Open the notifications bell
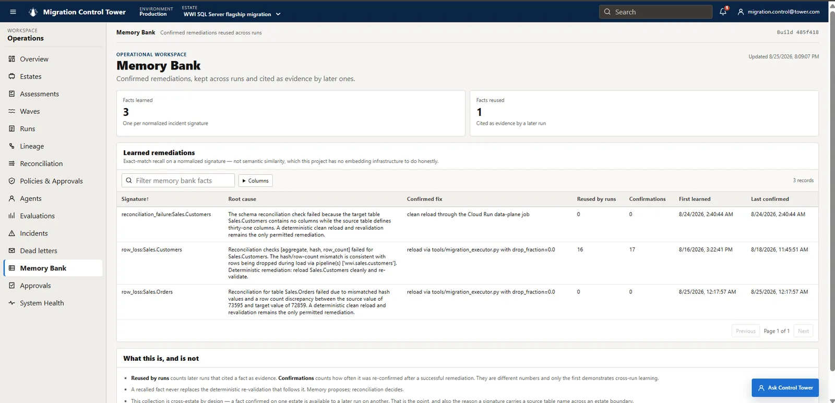The height and width of the screenshot is (403, 835). pyautogui.click(x=723, y=11)
